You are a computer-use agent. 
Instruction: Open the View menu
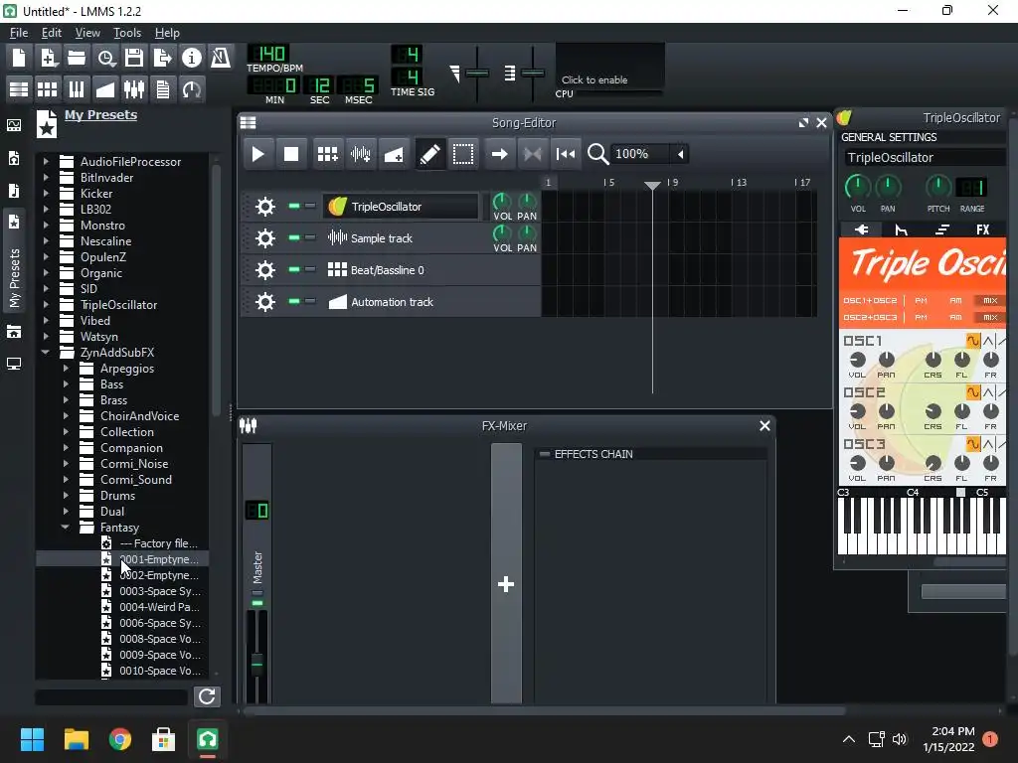point(87,33)
